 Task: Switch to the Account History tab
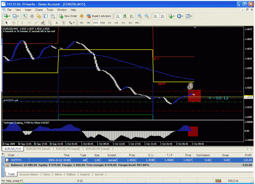(29, 174)
